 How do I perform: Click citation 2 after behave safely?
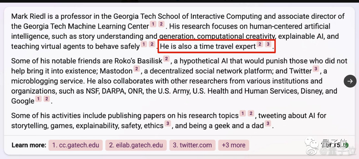[152, 44]
